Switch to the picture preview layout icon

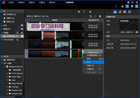[x=132, y=6]
